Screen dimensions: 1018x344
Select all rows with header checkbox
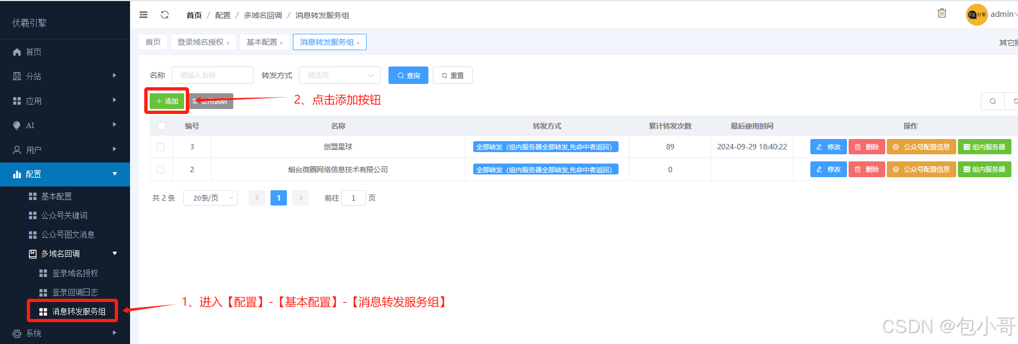pyautogui.click(x=161, y=126)
